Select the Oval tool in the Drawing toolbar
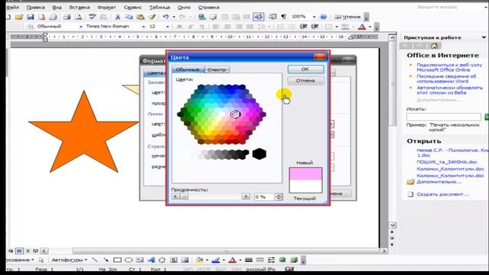Screen dimensions: 489x275 [128, 260]
